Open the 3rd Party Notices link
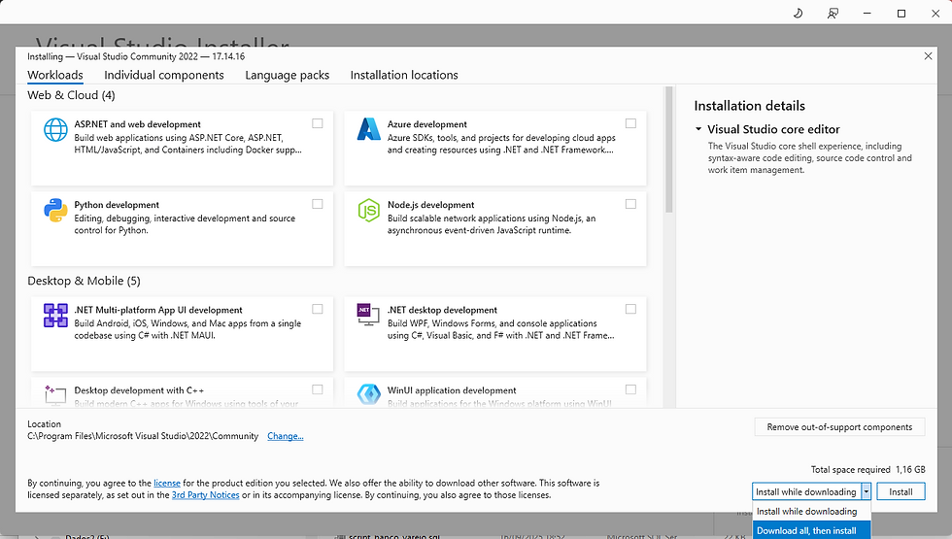 (x=205, y=495)
